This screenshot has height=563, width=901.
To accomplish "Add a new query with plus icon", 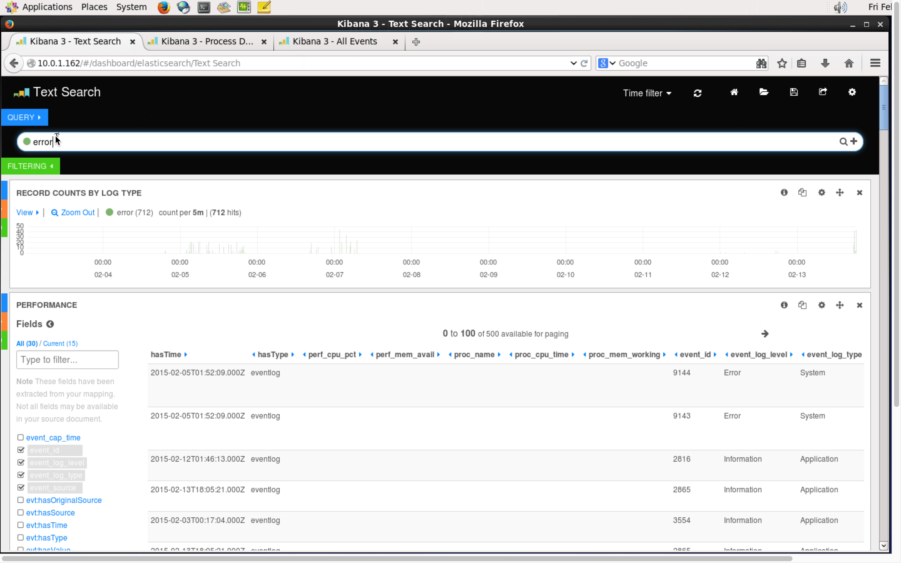I will 854,141.
